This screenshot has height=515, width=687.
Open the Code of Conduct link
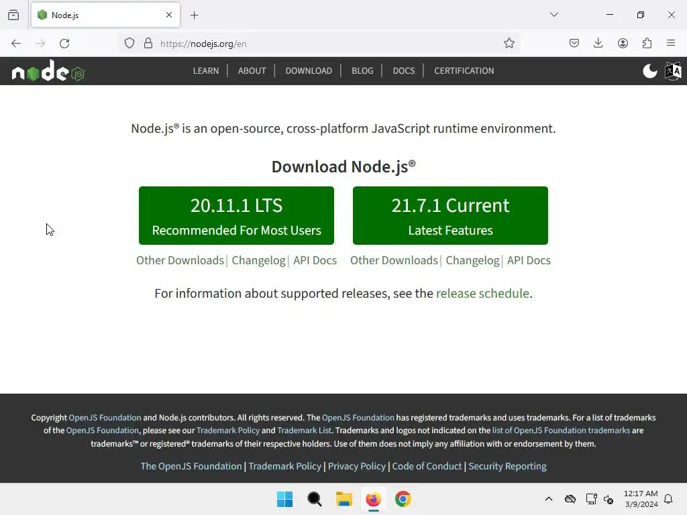pos(427,467)
